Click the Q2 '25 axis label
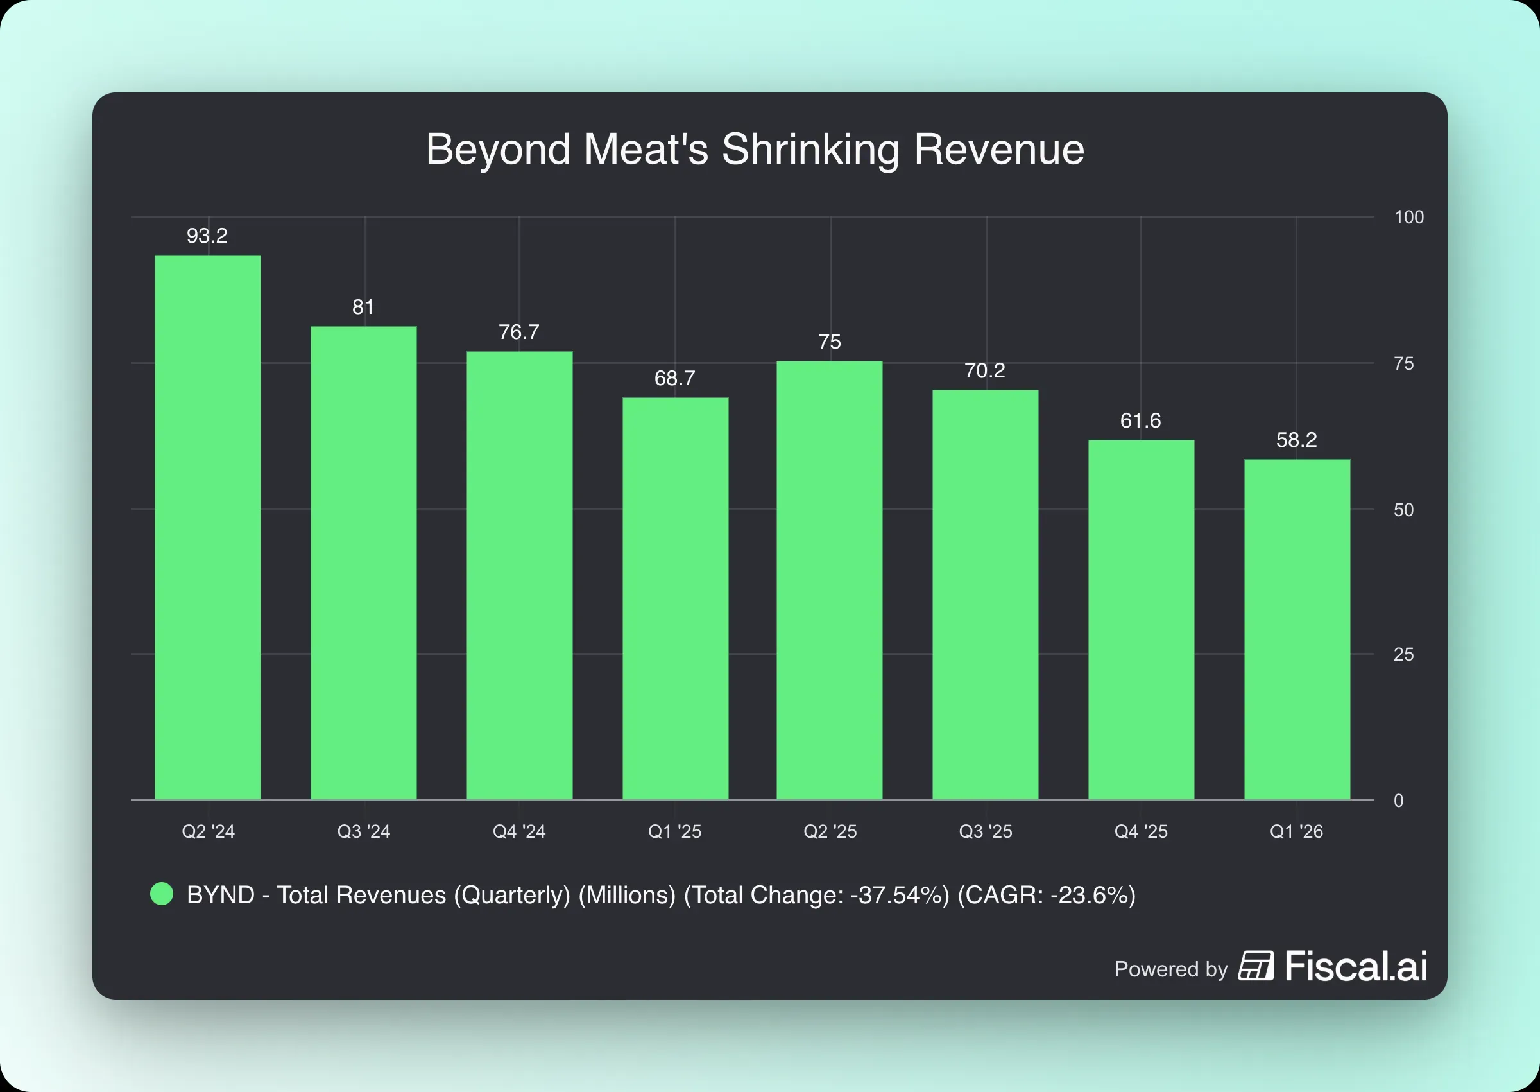Viewport: 1540px width, 1092px height. 830,832
